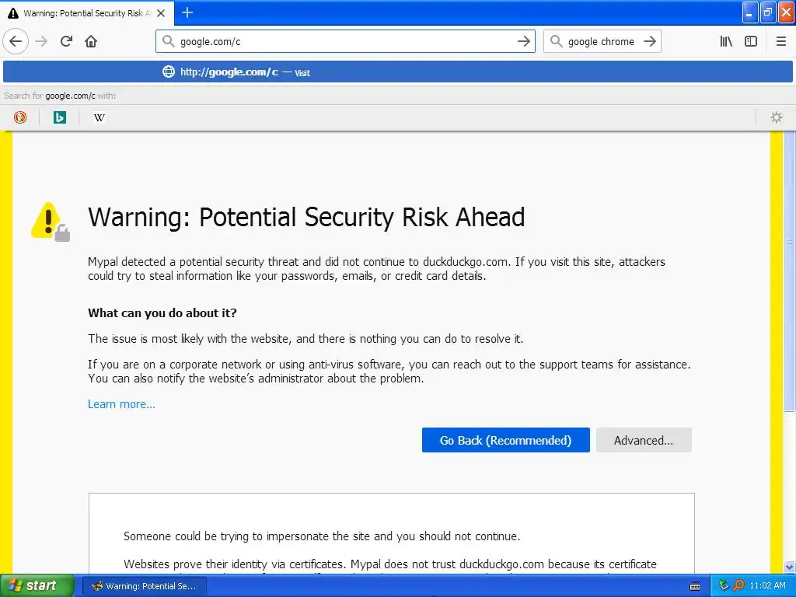Open the on-screen keyboard tray icon
The width and height of the screenshot is (796, 597).
pos(695,586)
